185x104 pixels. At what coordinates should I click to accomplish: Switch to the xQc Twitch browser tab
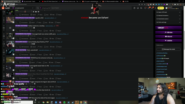[31, 1]
